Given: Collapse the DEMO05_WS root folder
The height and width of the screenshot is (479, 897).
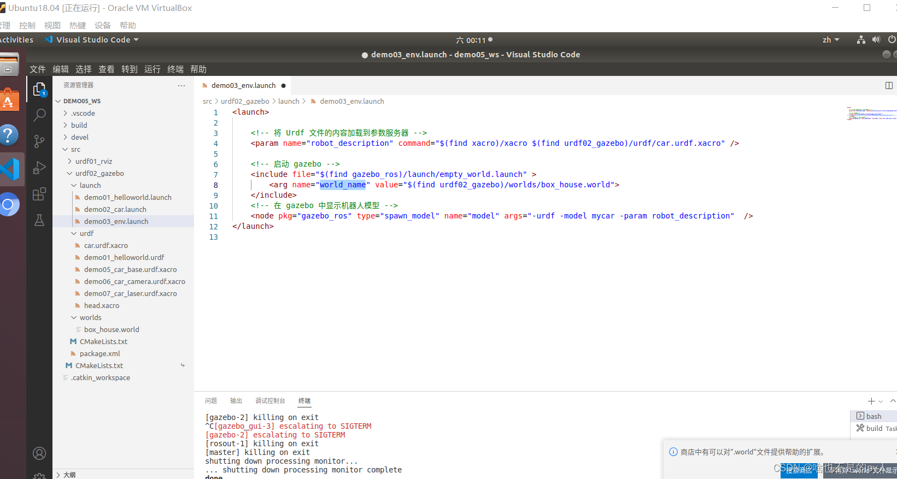Looking at the screenshot, I should pyautogui.click(x=123, y=101).
